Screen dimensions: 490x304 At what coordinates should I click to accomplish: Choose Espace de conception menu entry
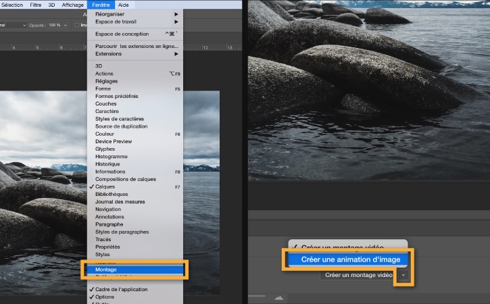135,34
